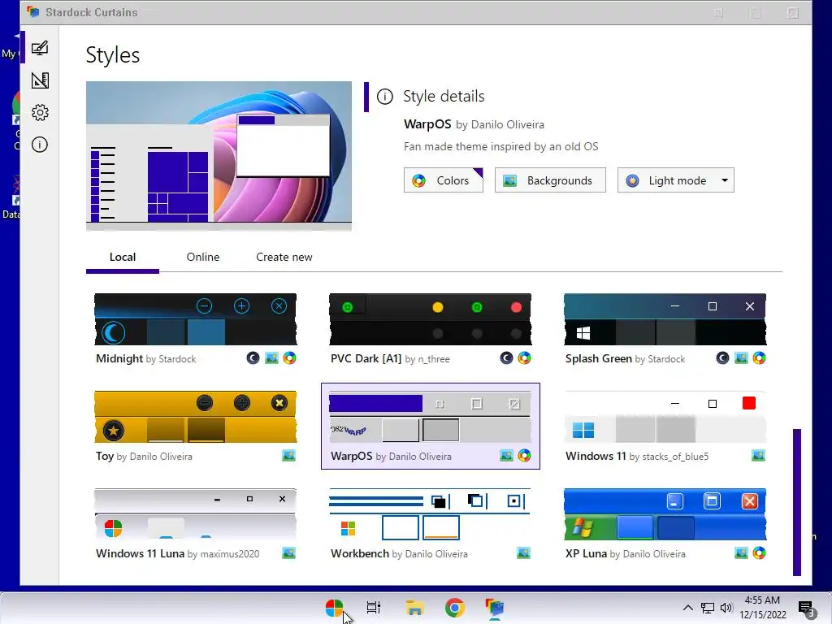
Task: Click the color wheel icon on Splash Green
Action: coord(760,358)
